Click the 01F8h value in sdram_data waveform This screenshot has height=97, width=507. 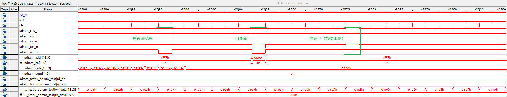click(85, 68)
